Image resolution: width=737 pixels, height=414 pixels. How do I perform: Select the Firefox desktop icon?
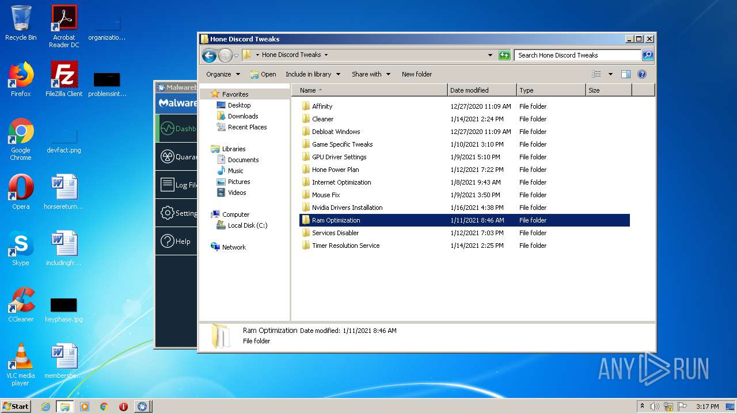(21, 79)
